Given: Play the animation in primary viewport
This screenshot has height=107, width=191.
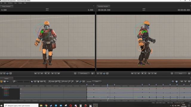Looking at the screenshot, I should click(x=49, y=73).
